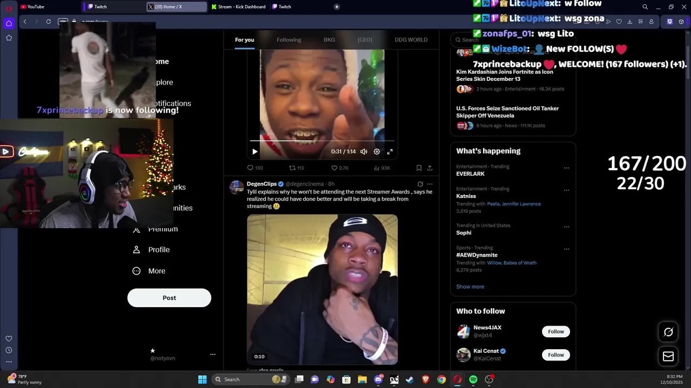Switch to Following tab

(x=289, y=40)
